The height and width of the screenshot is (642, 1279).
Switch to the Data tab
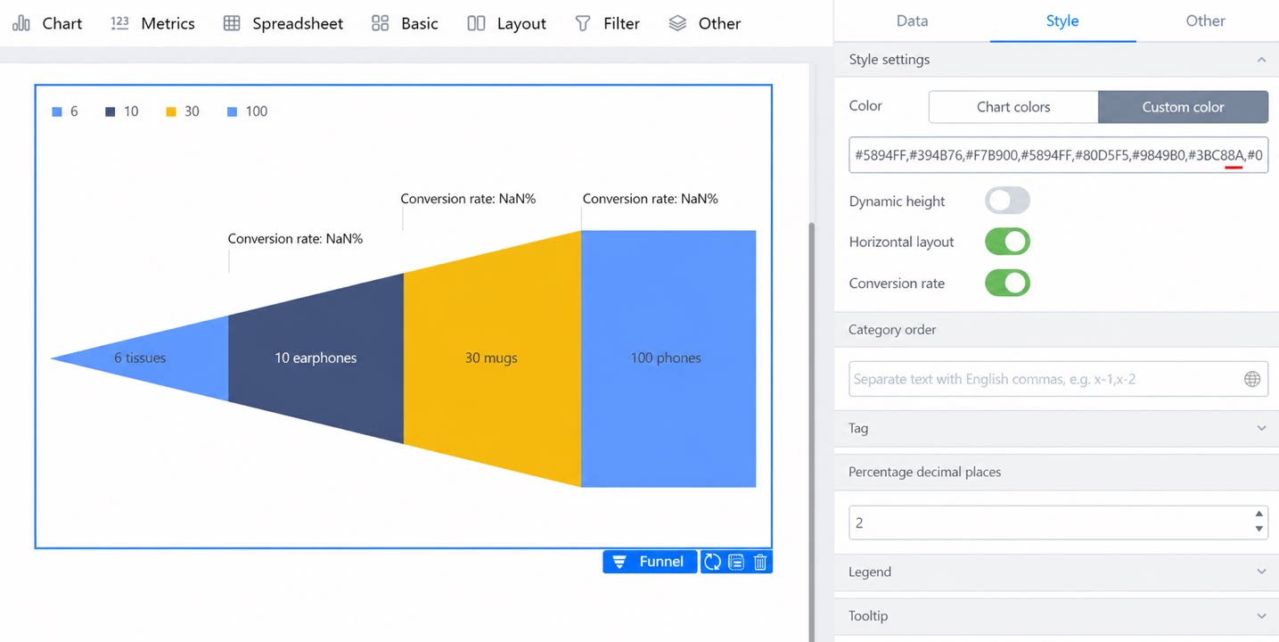point(912,21)
